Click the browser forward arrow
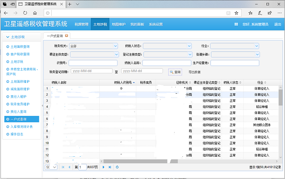Viewport: 285px width, 179px height. [16, 13]
